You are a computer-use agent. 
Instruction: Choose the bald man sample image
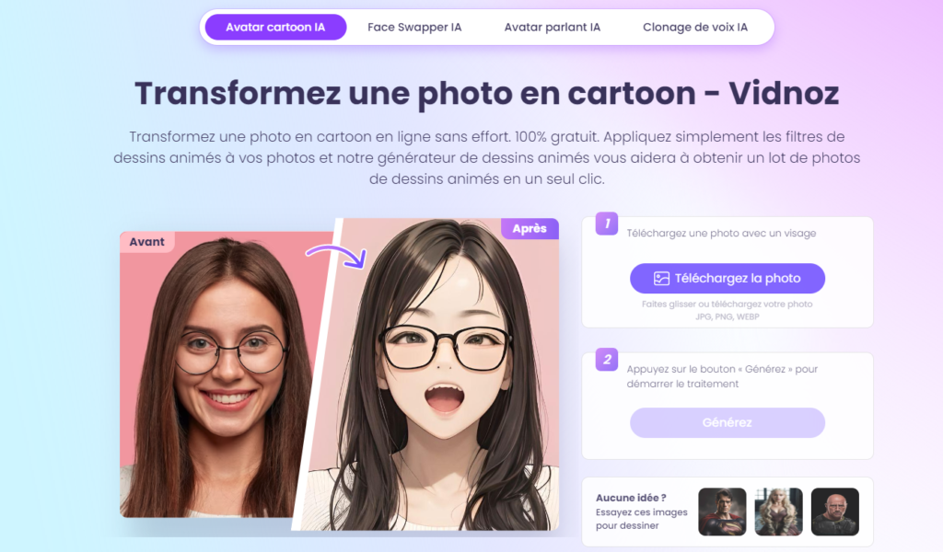834,512
